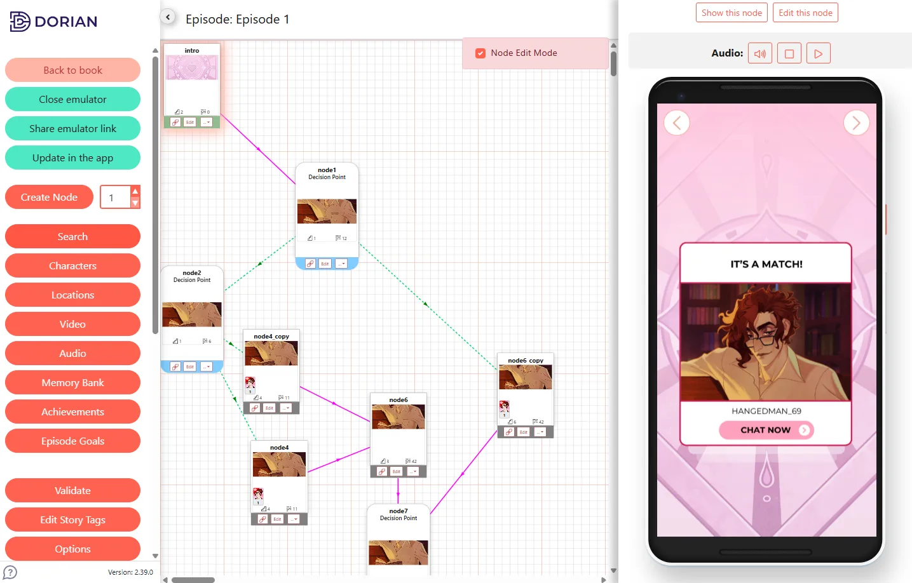Open the Episode Goals section

coord(72,441)
